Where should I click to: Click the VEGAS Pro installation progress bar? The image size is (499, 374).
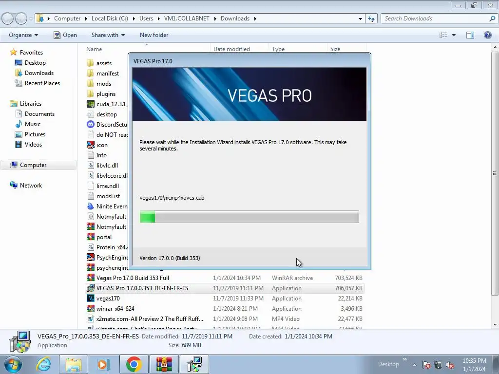click(x=249, y=217)
